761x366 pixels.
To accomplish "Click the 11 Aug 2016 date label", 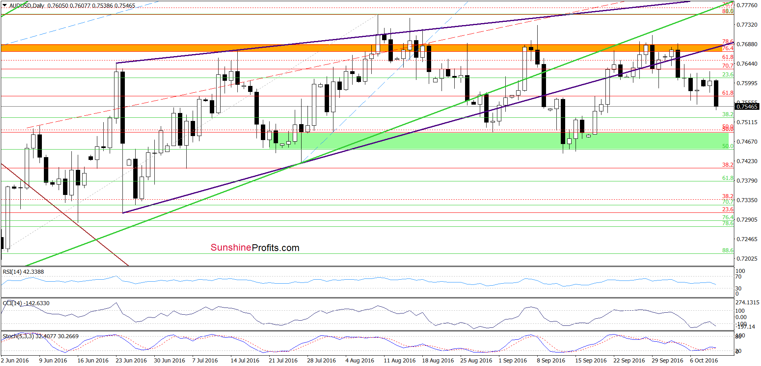I will click(x=400, y=360).
